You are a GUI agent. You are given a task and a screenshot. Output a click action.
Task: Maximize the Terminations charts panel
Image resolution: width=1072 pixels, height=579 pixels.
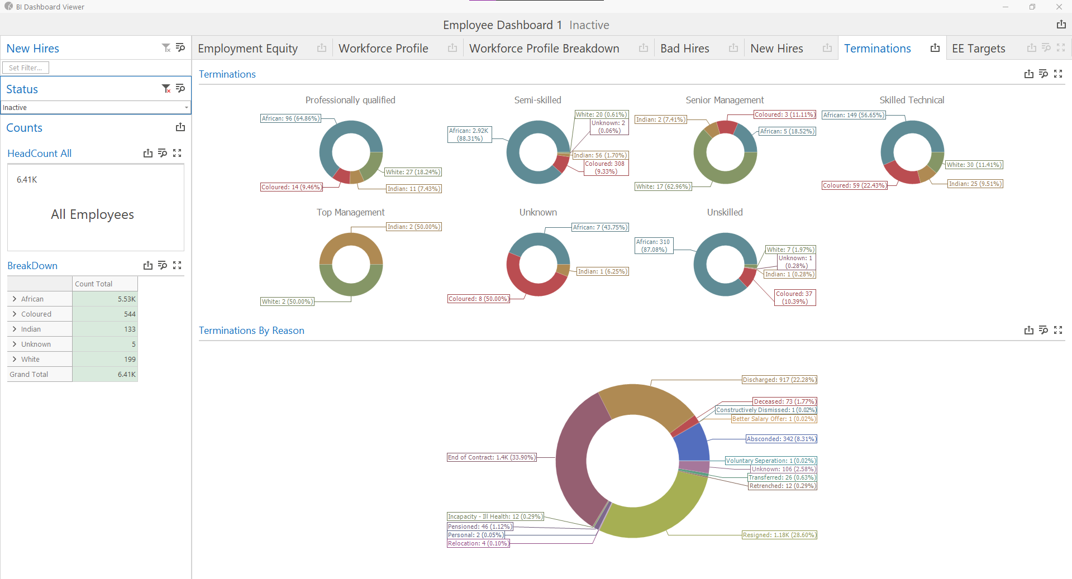pos(1058,74)
